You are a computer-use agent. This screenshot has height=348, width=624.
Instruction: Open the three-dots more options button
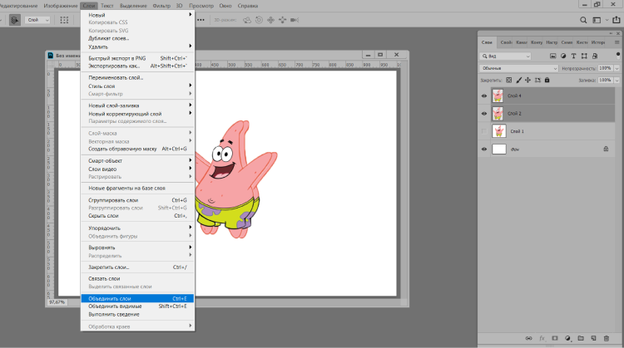coord(201,20)
